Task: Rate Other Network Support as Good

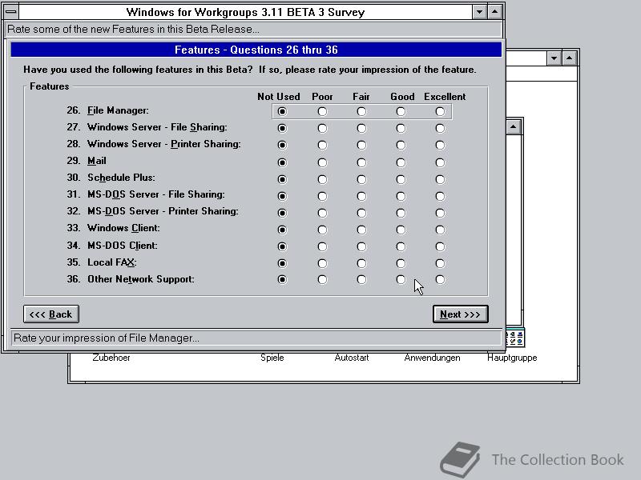Action: tap(401, 279)
